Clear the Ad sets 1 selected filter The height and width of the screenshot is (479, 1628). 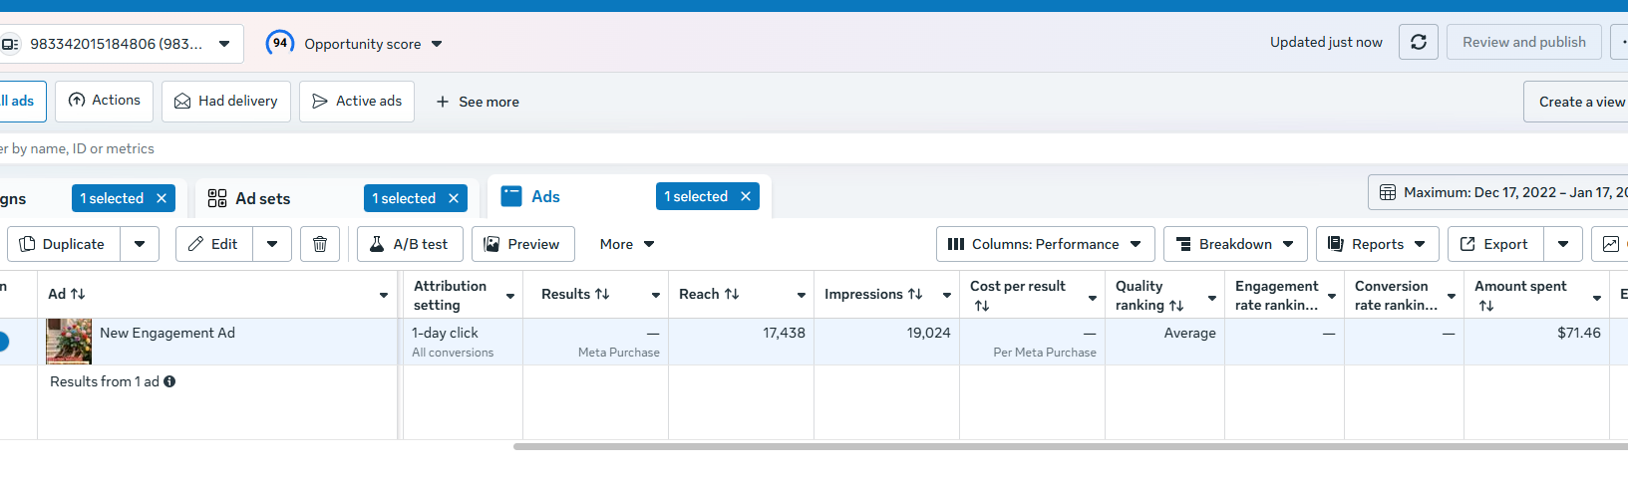[454, 198]
